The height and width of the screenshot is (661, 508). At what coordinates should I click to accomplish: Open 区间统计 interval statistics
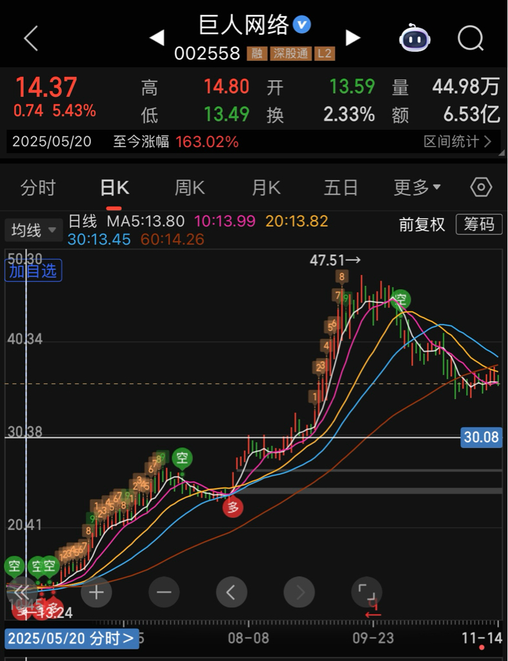tap(457, 141)
